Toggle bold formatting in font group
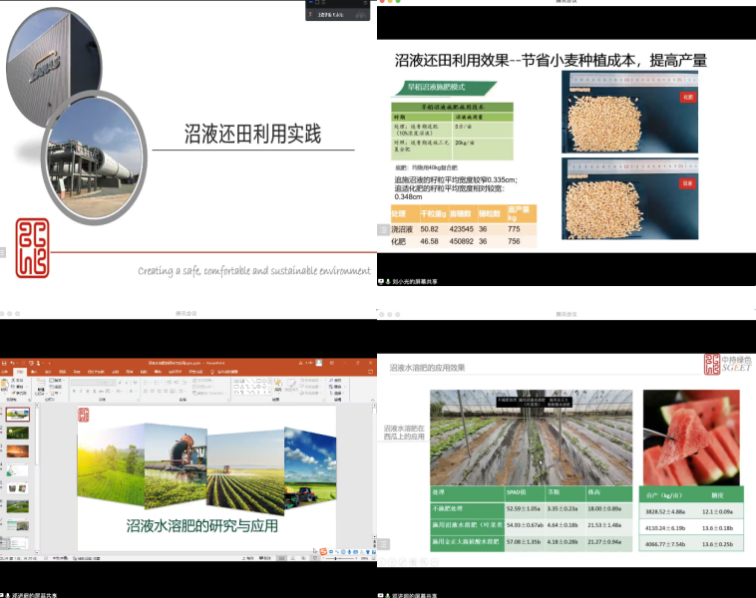Screen dimensions: 756x598 point(74,392)
